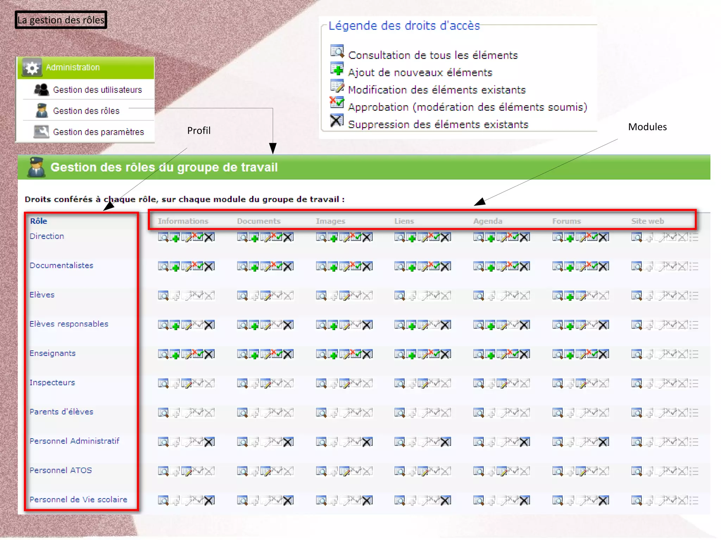Toggle Elèves' consultation right on Informations
The width and height of the screenshot is (721, 540).
(x=163, y=296)
